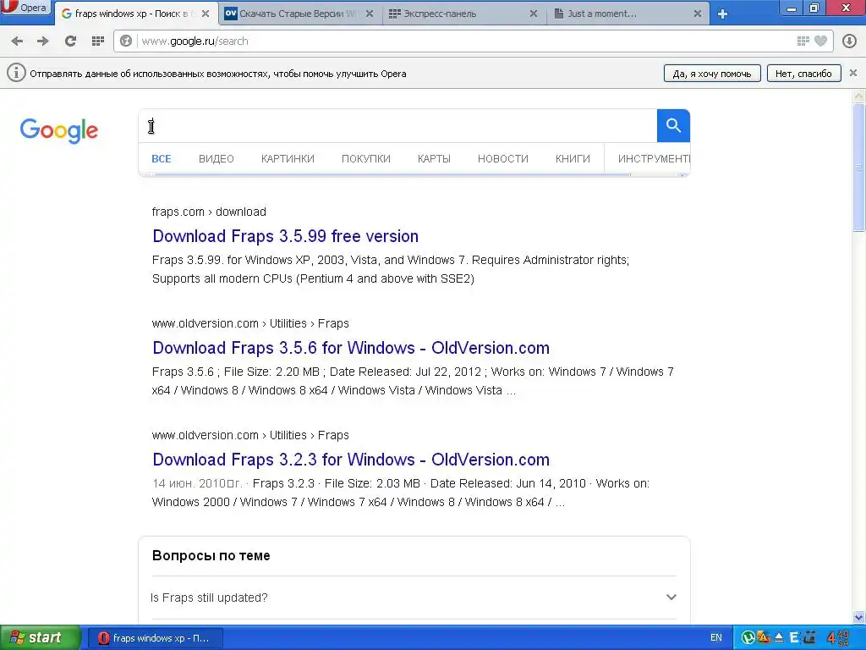Select the 'ПОКУПКИ' search filter
Screen dimensions: 866x650
coord(366,158)
